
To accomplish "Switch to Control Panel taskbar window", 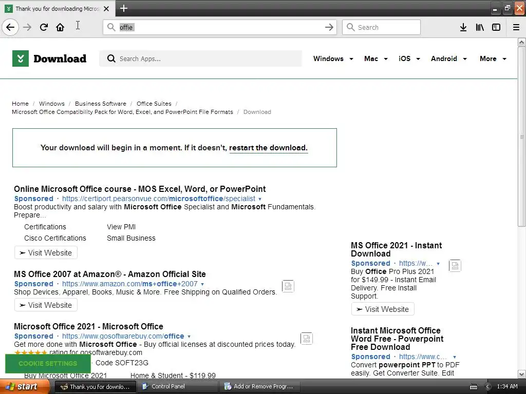I will pos(177,387).
